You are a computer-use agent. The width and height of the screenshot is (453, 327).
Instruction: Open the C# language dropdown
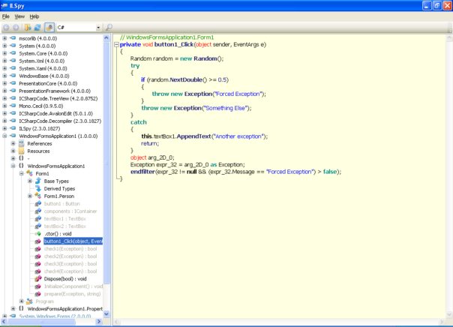[x=98, y=28]
